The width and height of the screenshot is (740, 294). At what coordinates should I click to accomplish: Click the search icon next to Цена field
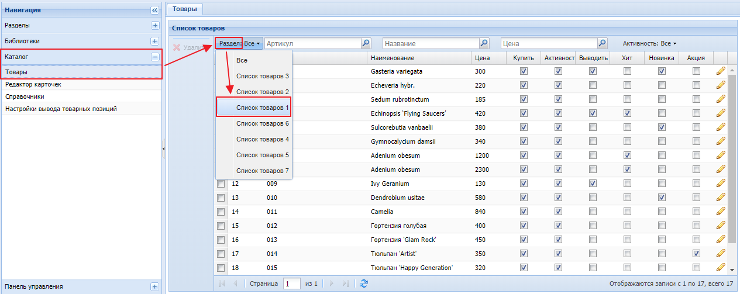point(602,43)
